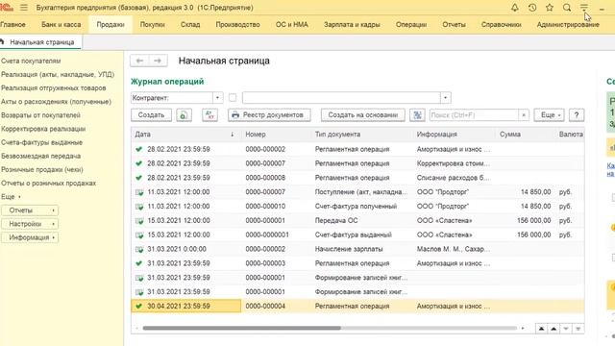
Task: Open the Администрирование section
Action: click(x=568, y=24)
